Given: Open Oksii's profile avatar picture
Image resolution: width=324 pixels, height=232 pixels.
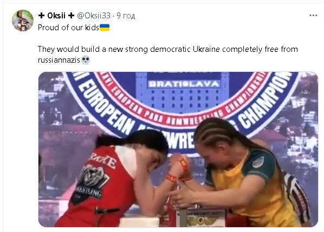Looking at the screenshot, I should pyautogui.click(x=23, y=21).
